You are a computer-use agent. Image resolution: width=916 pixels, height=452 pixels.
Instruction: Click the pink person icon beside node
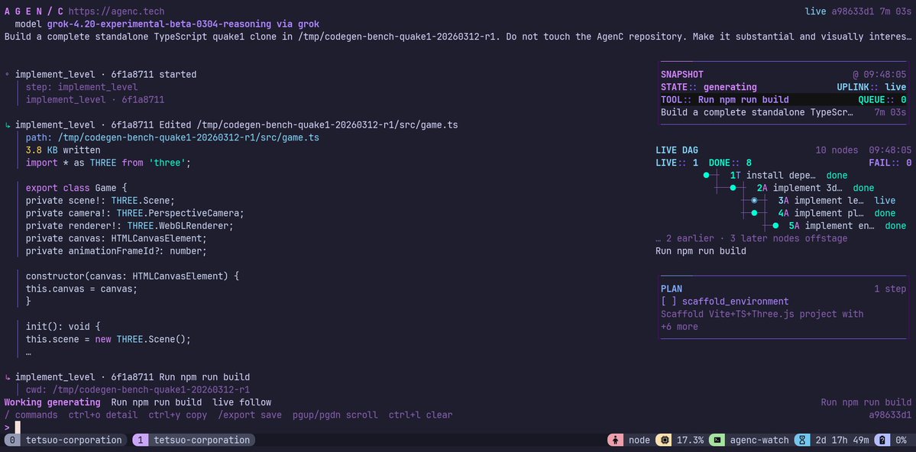click(615, 441)
